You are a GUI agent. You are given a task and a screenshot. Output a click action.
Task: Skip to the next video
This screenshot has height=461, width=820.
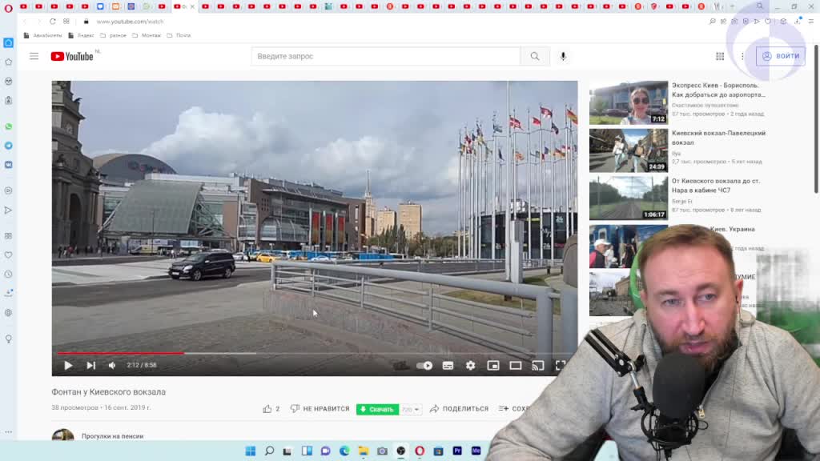pos(91,365)
